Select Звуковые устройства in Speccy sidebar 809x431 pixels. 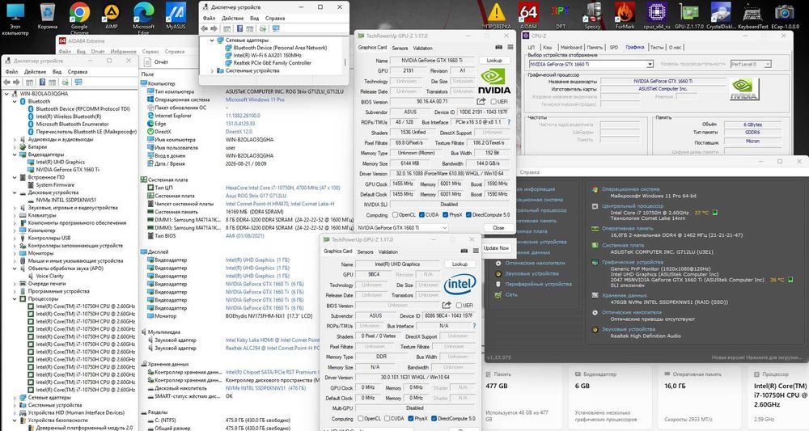pos(532,274)
